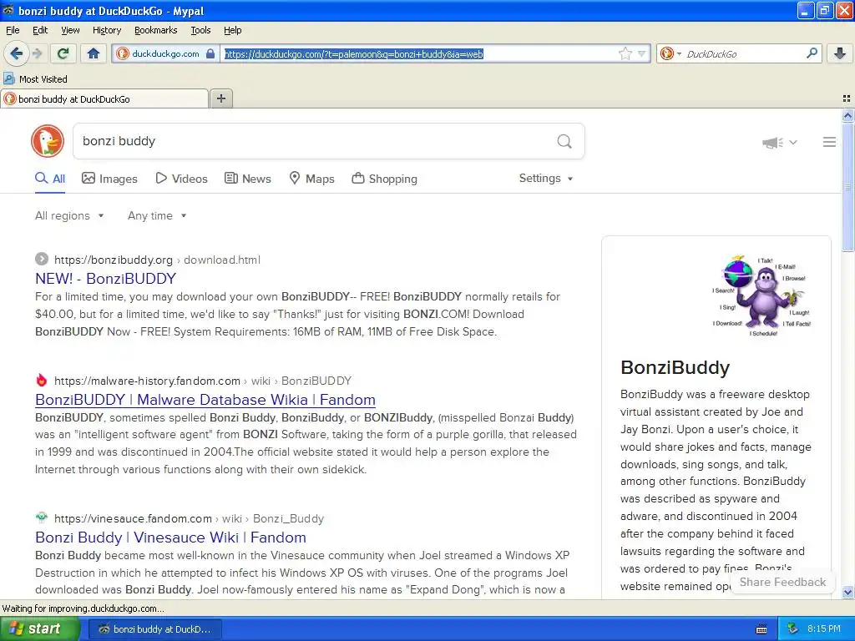
Task: Open the Tools menu
Action: [200, 30]
